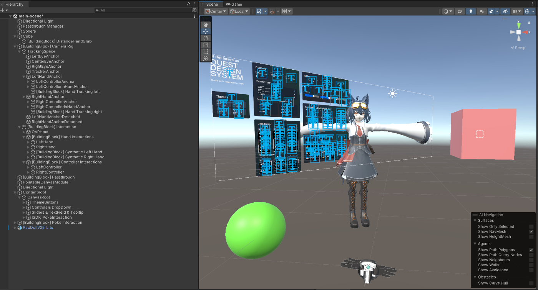Enable Show HeightMesh checkbox
538x290 pixels.
point(531,237)
